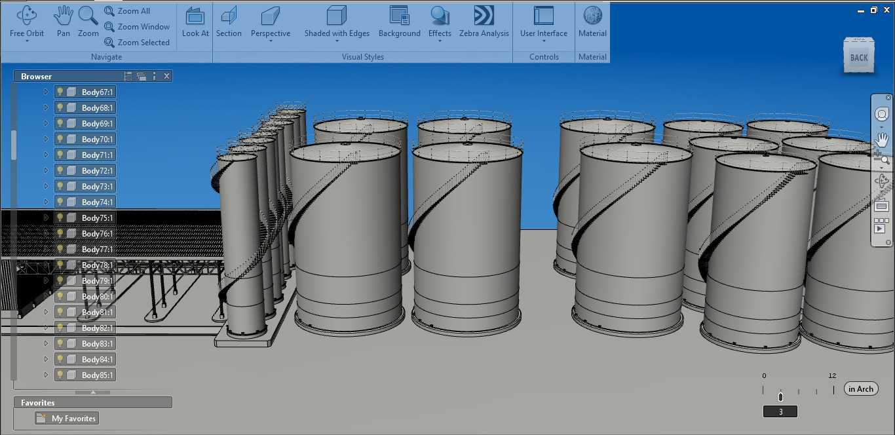Select Body82:1 in the browser tree
The width and height of the screenshot is (895, 435).
pyautogui.click(x=85, y=328)
